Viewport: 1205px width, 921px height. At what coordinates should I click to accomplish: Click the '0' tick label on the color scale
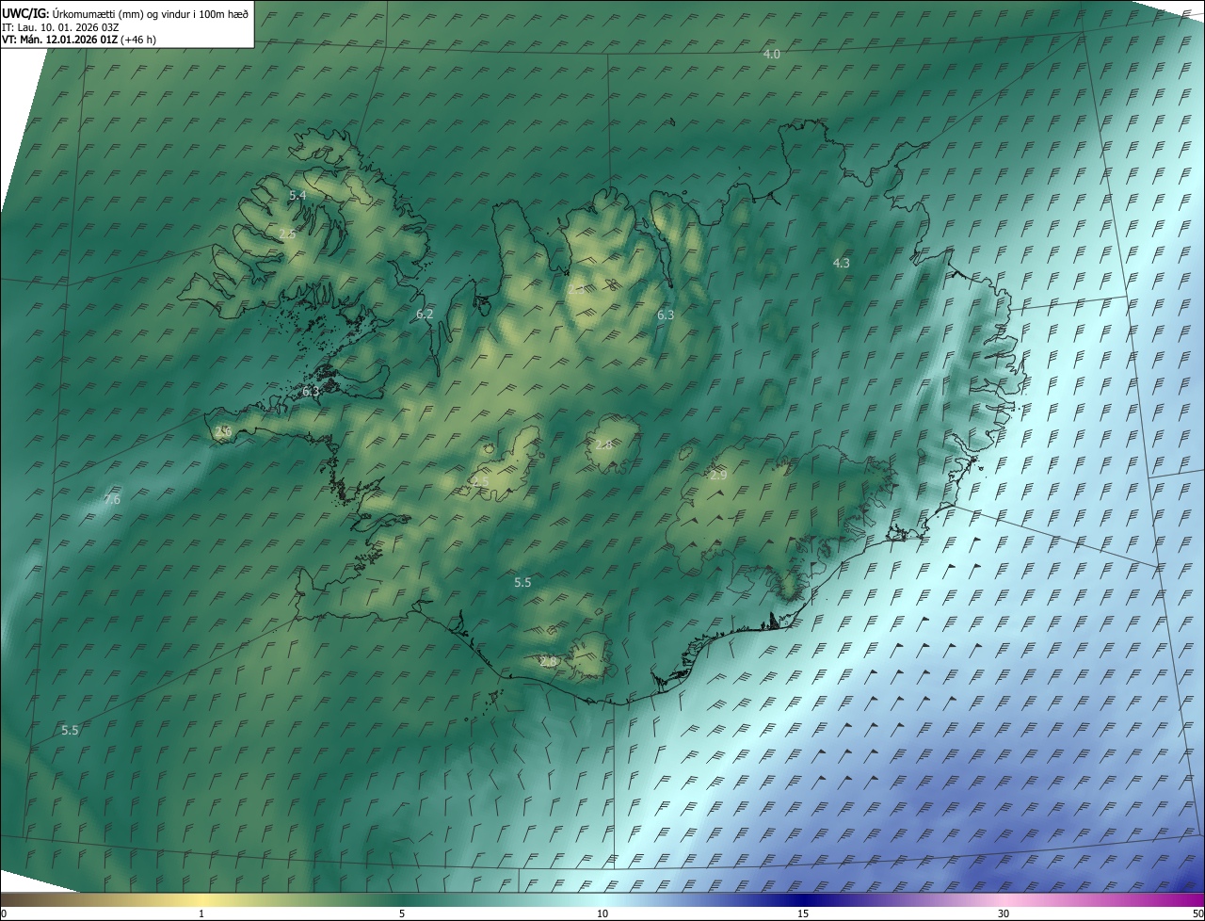point(3,913)
